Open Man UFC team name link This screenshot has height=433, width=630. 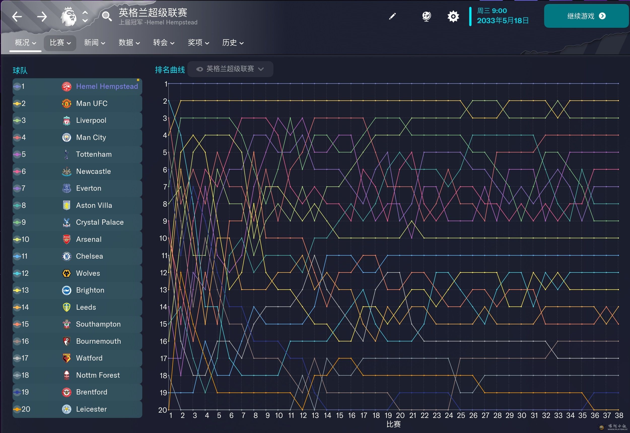(x=92, y=103)
